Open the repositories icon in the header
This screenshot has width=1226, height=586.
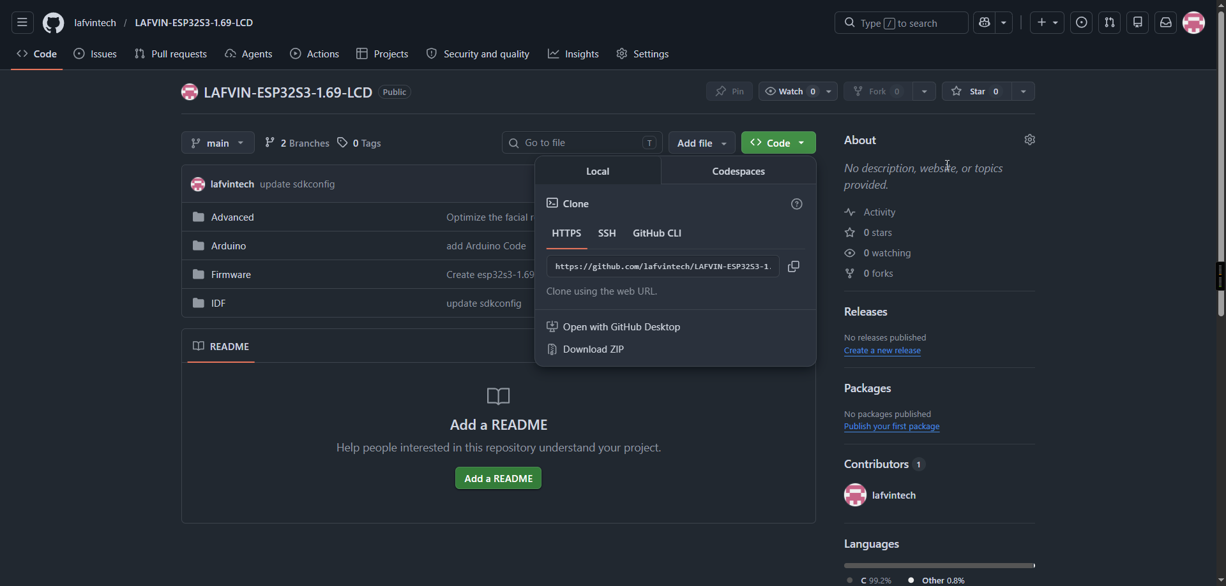[1137, 23]
